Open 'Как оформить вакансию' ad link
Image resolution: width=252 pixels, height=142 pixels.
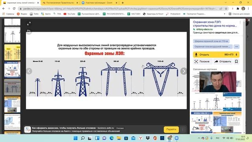[64, 128]
